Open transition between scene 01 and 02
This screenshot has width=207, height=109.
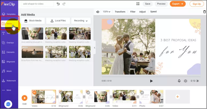[x=57, y=97]
